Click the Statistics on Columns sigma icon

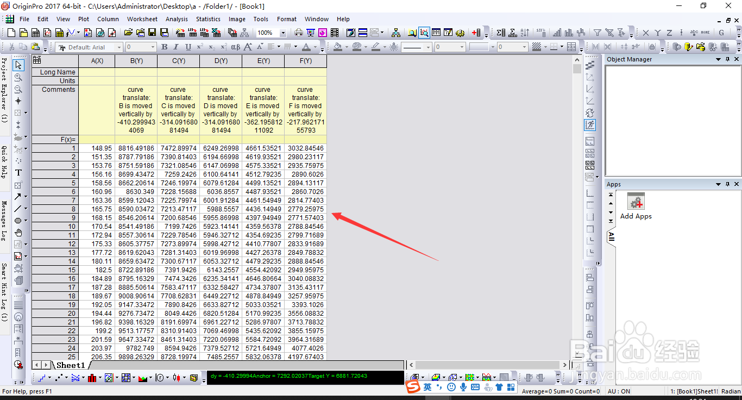(501, 33)
